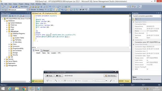Open the search combo box in top toolbar
This screenshot has width=162, height=91.
point(127,7)
